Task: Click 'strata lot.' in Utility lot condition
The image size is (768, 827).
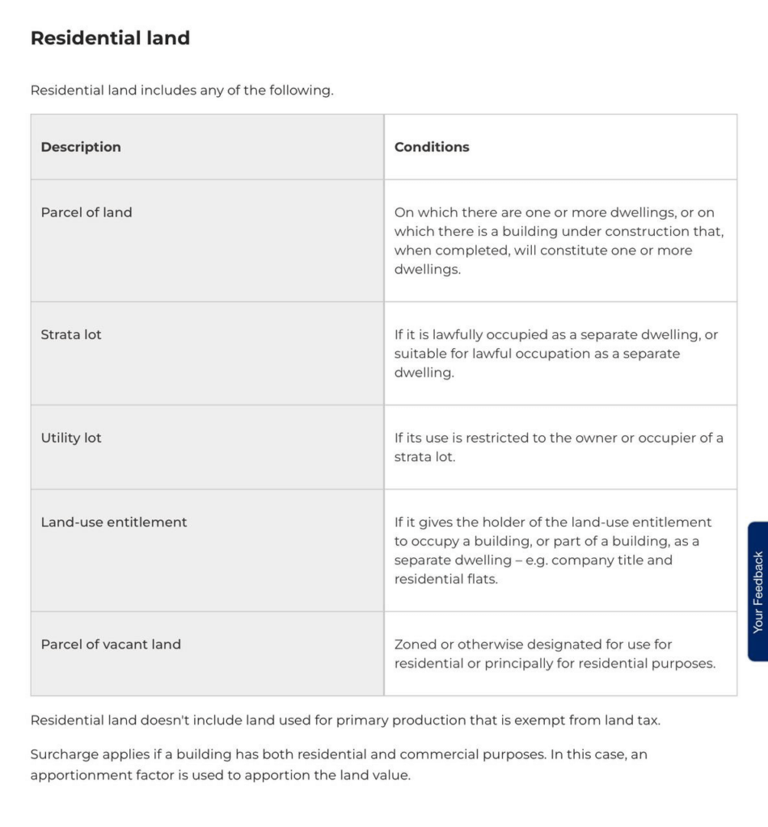Action: click(424, 457)
